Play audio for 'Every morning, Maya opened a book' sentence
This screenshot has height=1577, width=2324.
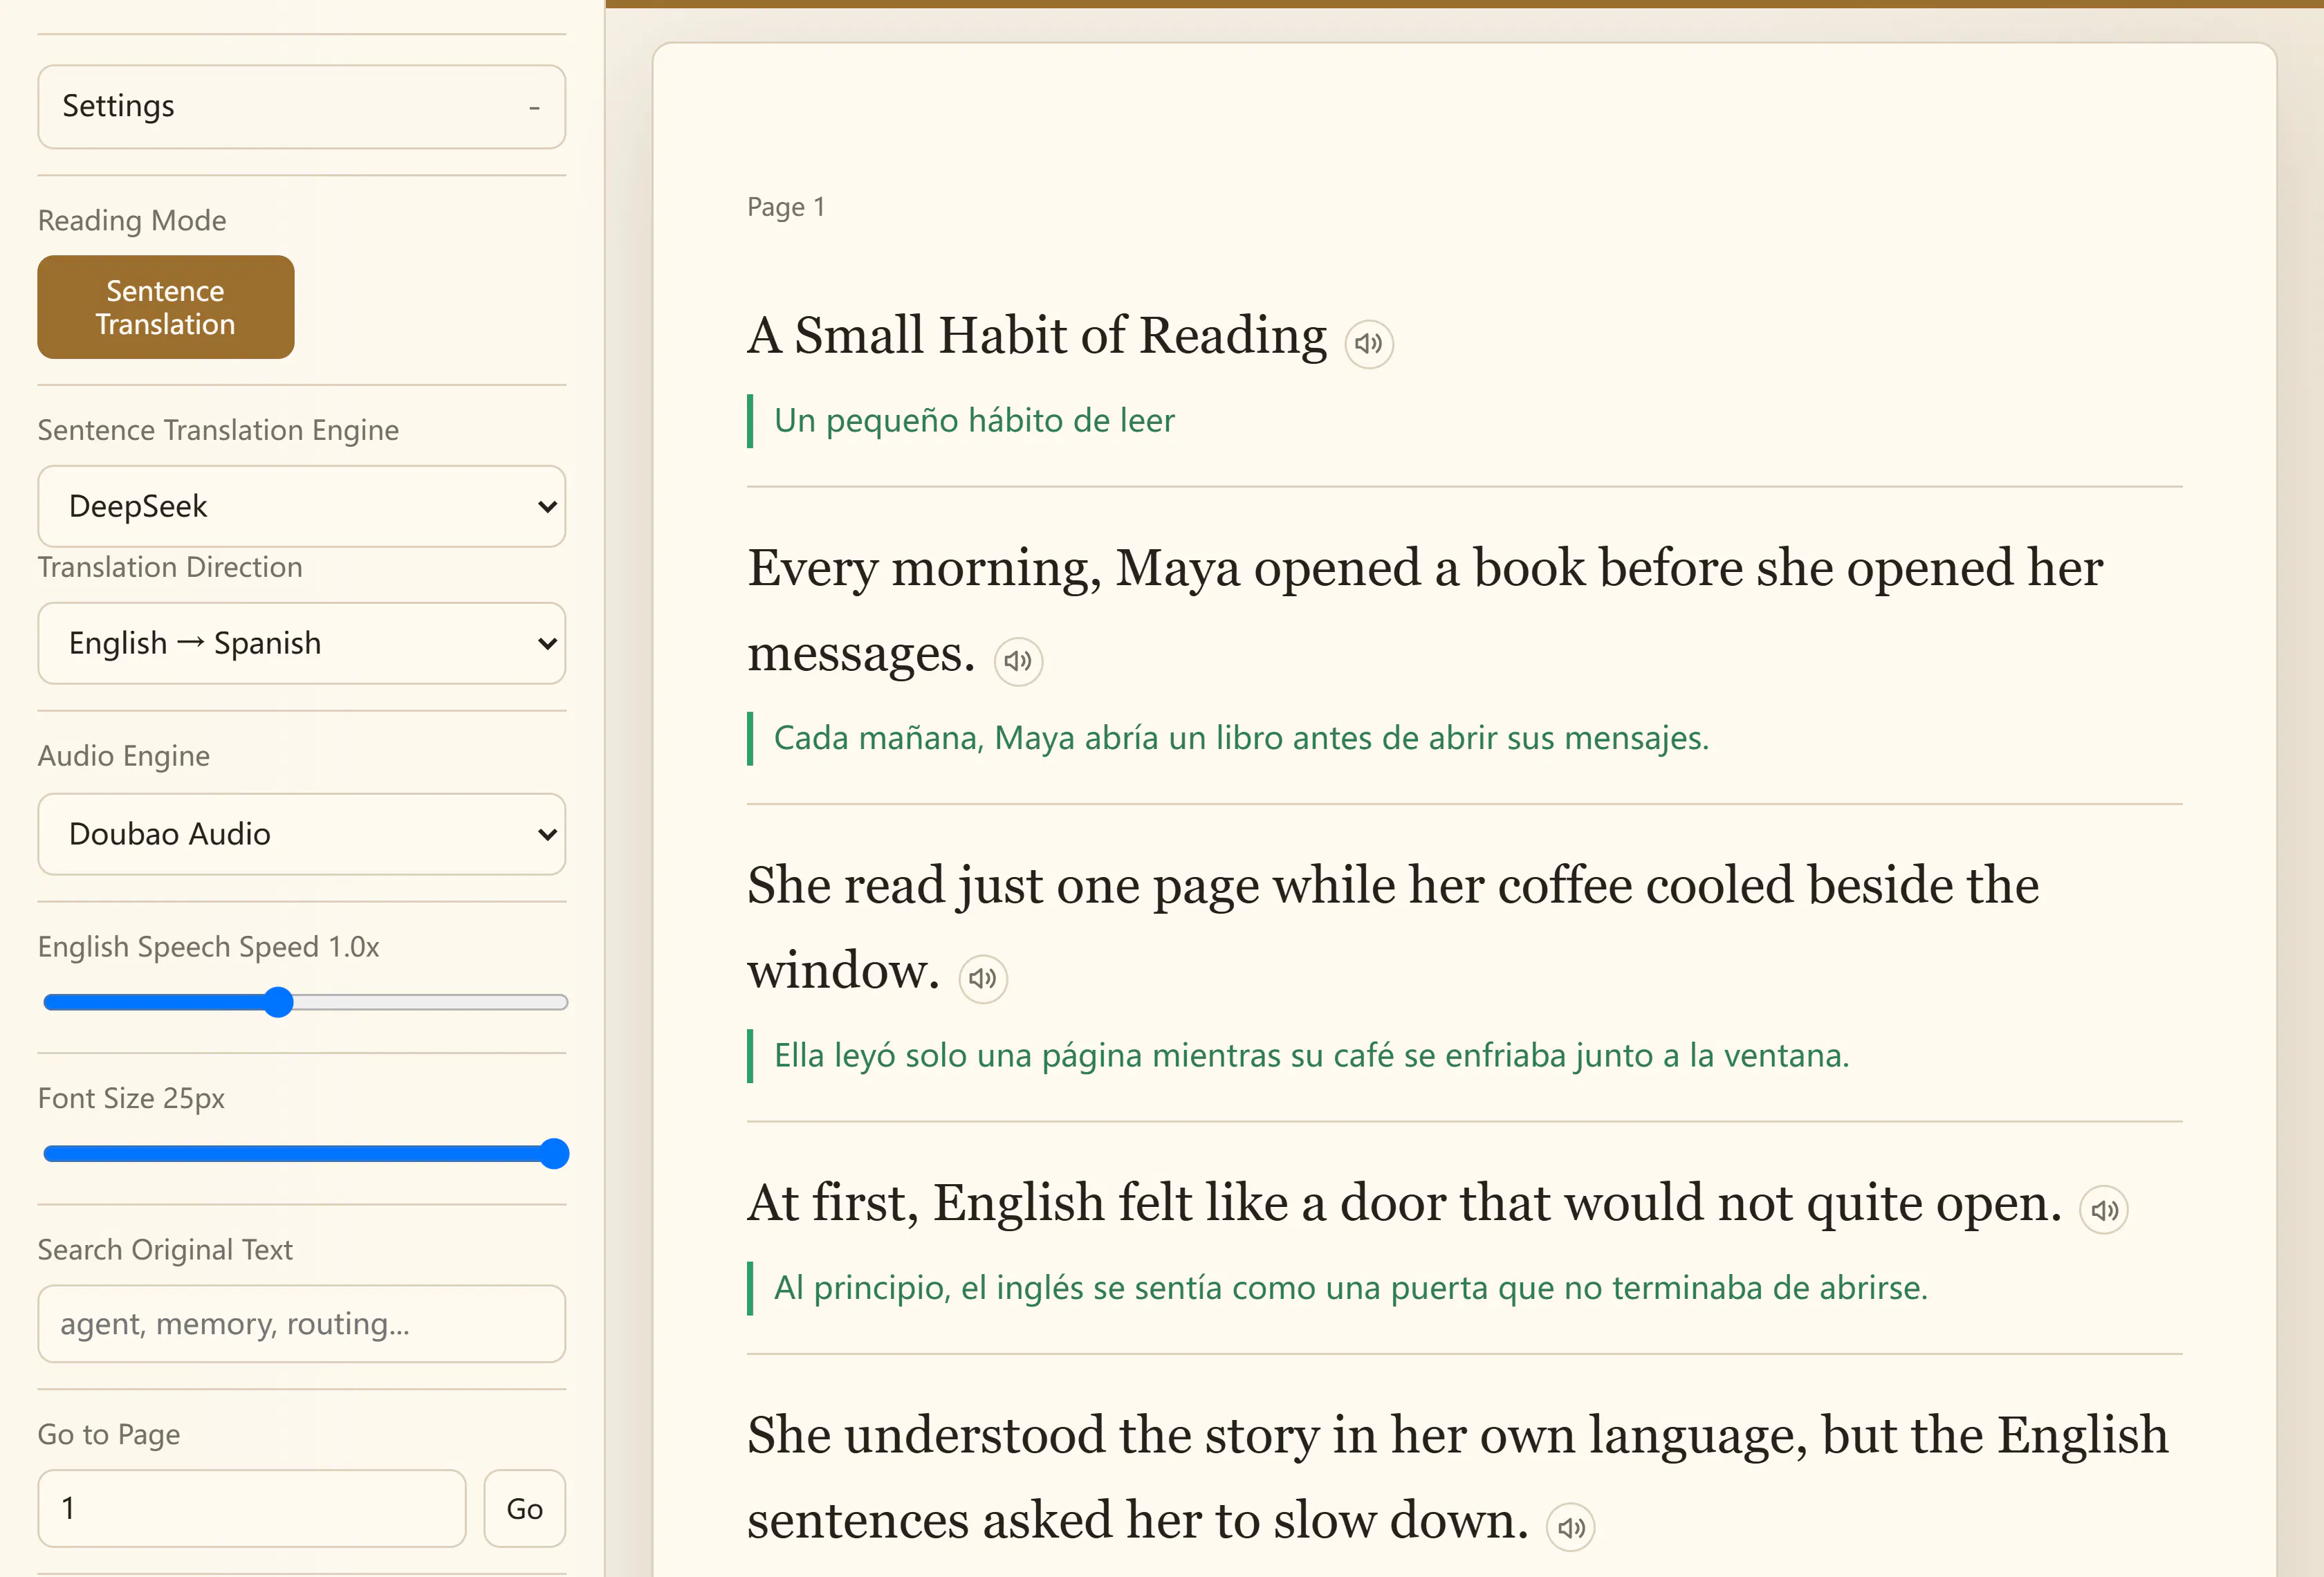tap(1018, 661)
